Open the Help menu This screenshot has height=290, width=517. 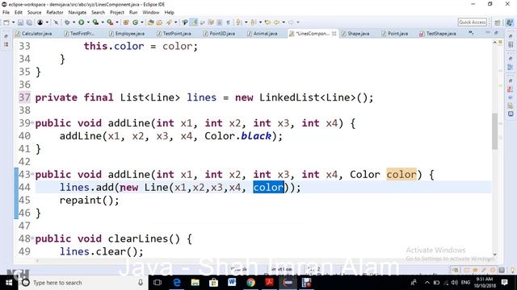click(x=169, y=13)
